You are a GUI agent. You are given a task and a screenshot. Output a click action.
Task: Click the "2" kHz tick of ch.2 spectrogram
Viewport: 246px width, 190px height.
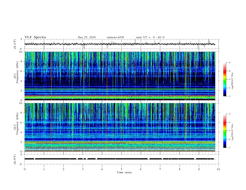(21, 142)
